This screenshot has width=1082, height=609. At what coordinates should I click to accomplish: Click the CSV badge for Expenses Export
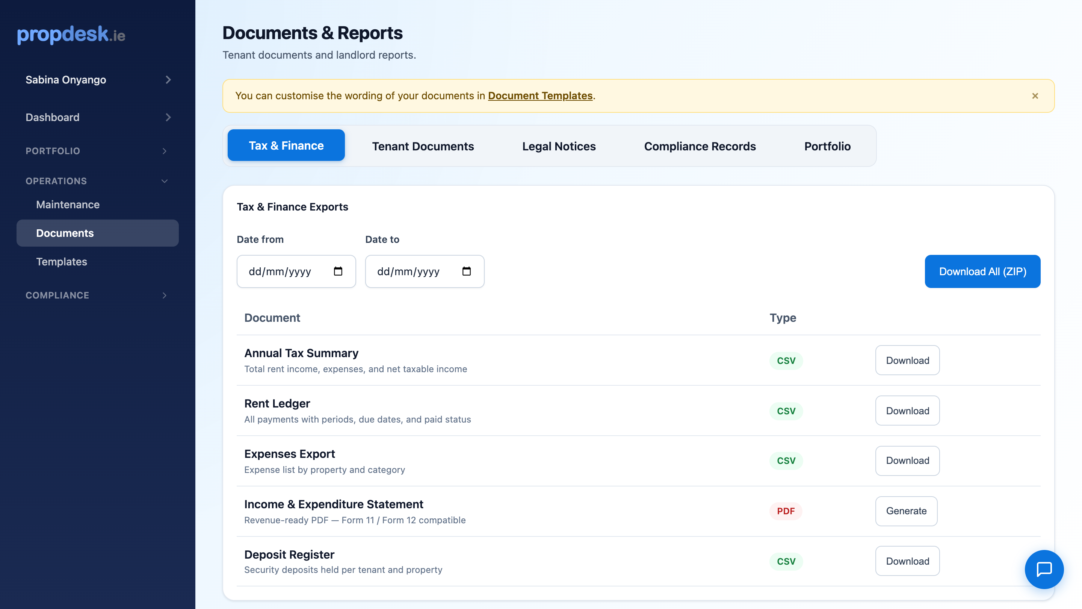(x=786, y=461)
